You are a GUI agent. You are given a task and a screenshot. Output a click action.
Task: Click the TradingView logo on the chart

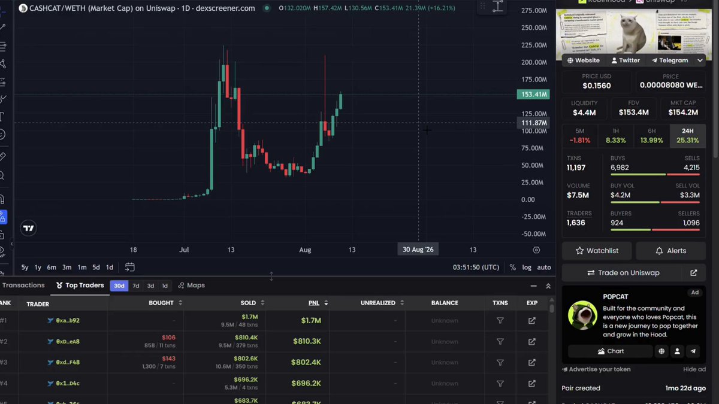pyautogui.click(x=28, y=228)
